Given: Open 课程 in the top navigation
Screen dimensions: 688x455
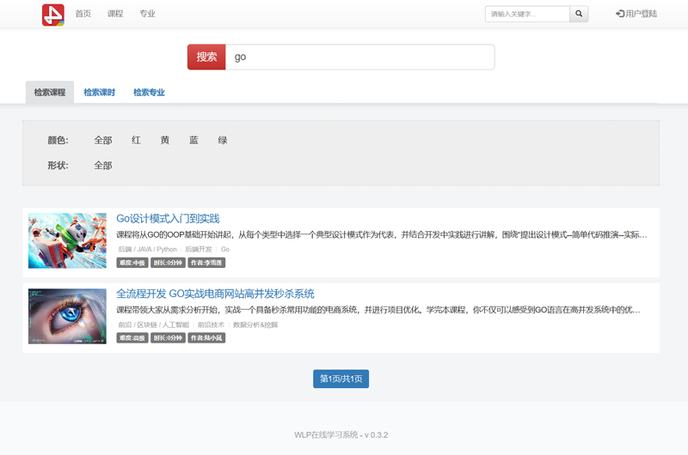Looking at the screenshot, I should click(x=115, y=14).
